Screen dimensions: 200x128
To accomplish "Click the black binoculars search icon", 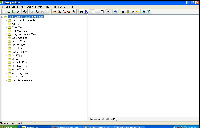I will (81, 12).
